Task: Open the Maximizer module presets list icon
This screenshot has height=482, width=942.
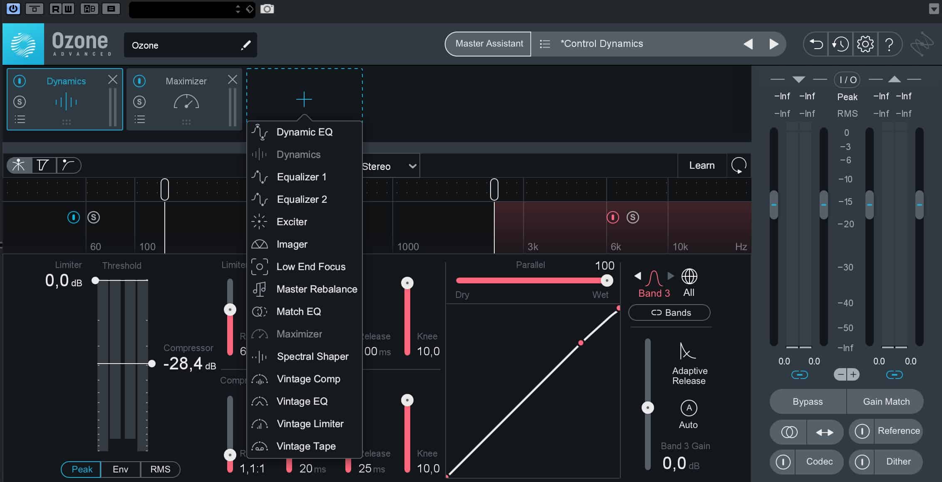Action: pos(139,120)
